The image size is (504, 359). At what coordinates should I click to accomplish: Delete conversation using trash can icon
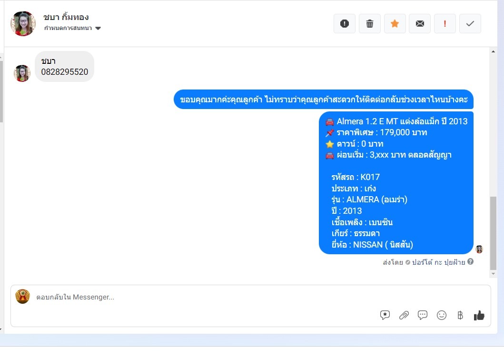tap(370, 23)
